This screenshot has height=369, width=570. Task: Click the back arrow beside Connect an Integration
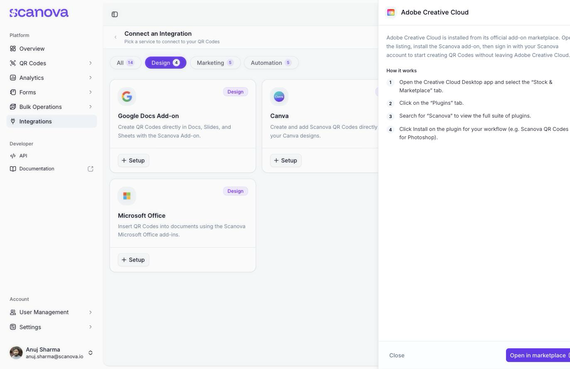click(115, 37)
